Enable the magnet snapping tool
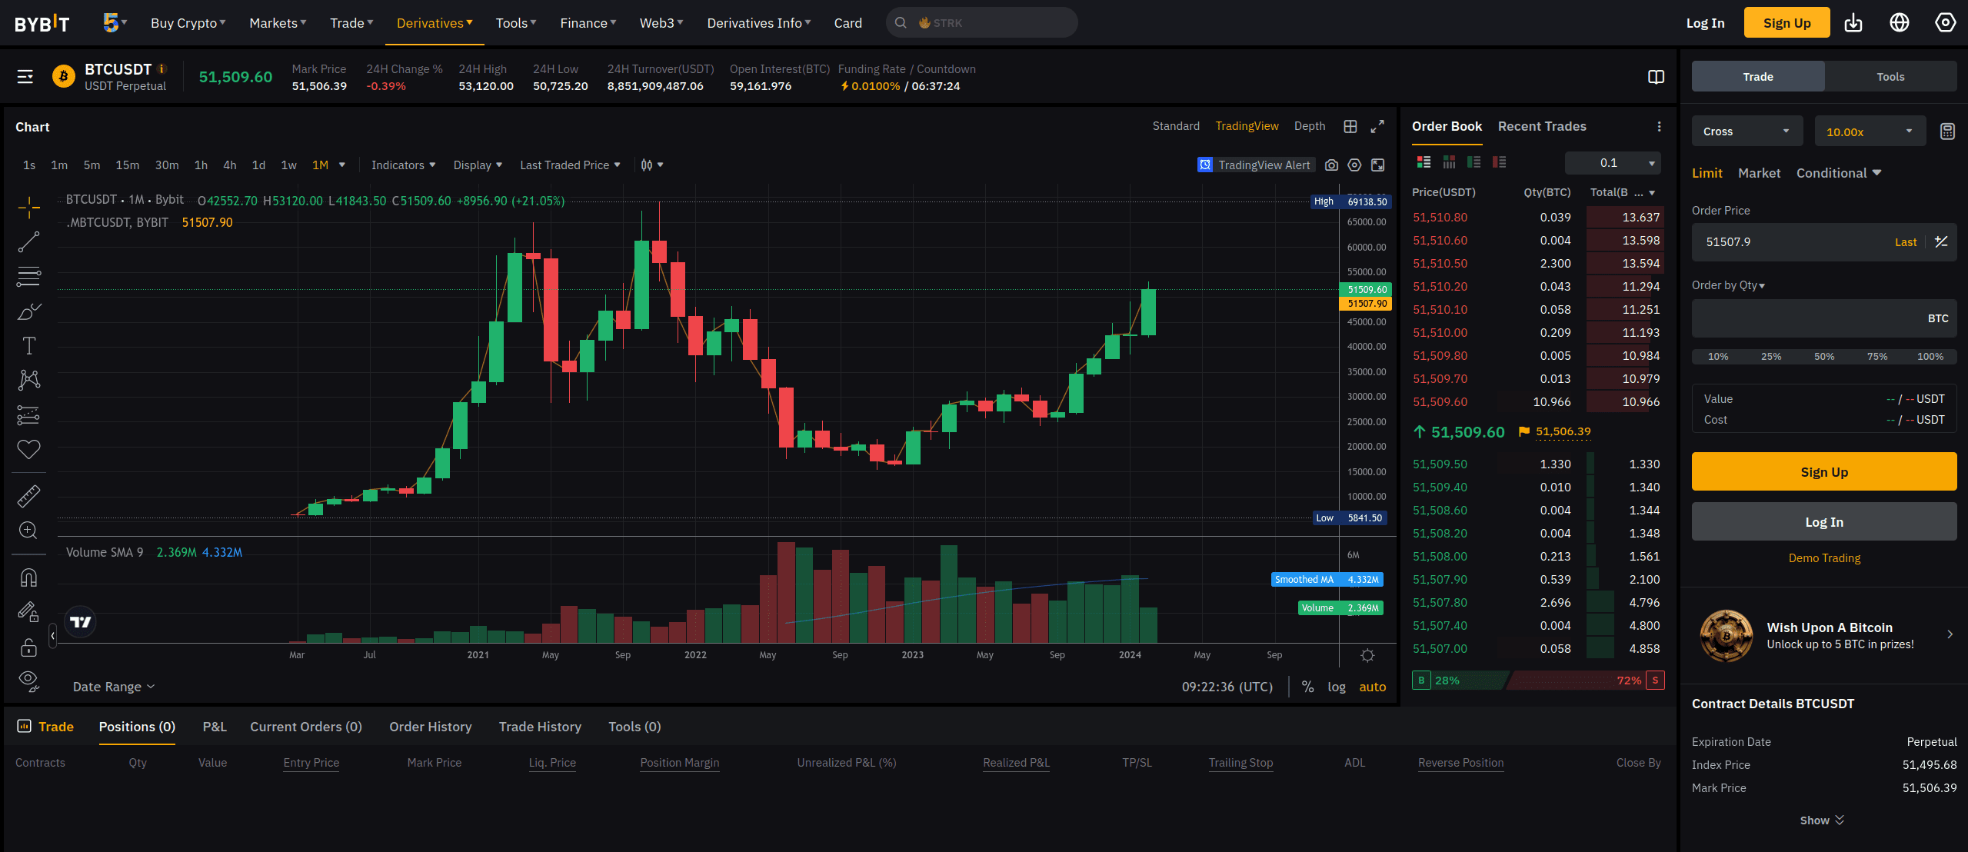Image resolution: width=1968 pixels, height=852 pixels. 28,577
